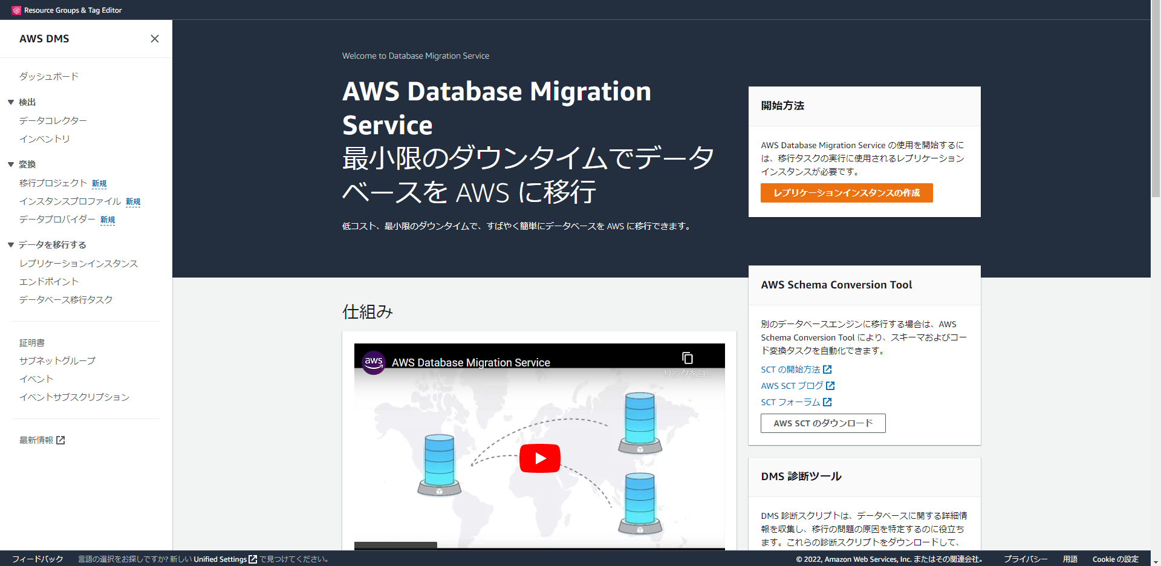
Task: Open データコレクター page
Action: point(53,121)
